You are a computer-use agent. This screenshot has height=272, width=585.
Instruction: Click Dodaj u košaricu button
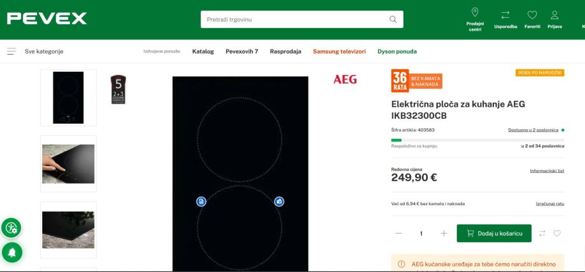pyautogui.click(x=494, y=233)
